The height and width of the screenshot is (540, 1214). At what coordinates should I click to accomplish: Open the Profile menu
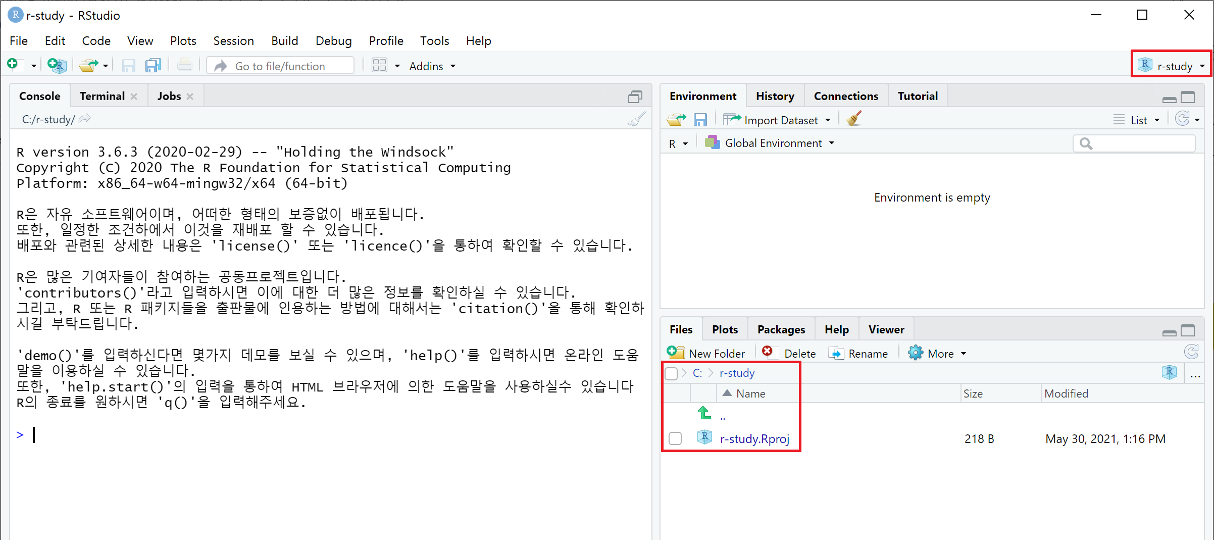pyautogui.click(x=386, y=41)
